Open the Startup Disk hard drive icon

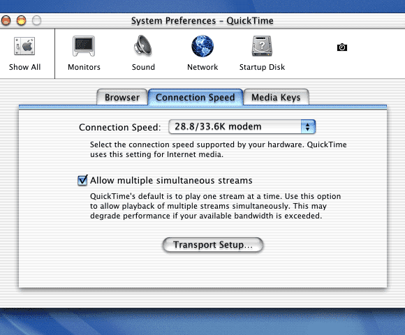(x=262, y=46)
